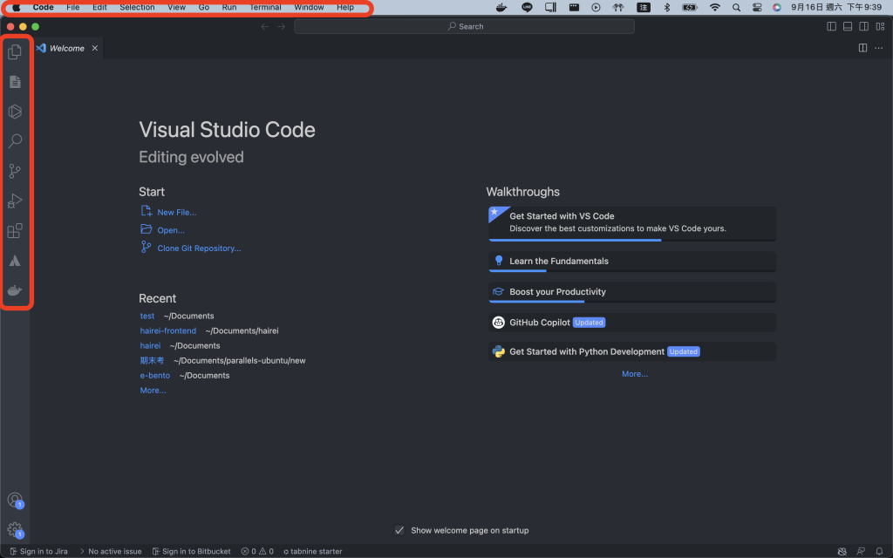The height and width of the screenshot is (558, 893).
Task: Click Sign in to Bitbucket status item
Action: click(191, 551)
